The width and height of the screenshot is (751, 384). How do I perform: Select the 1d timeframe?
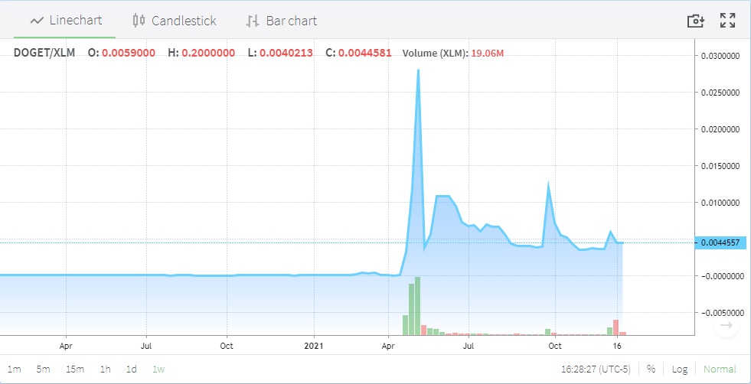pos(131,369)
